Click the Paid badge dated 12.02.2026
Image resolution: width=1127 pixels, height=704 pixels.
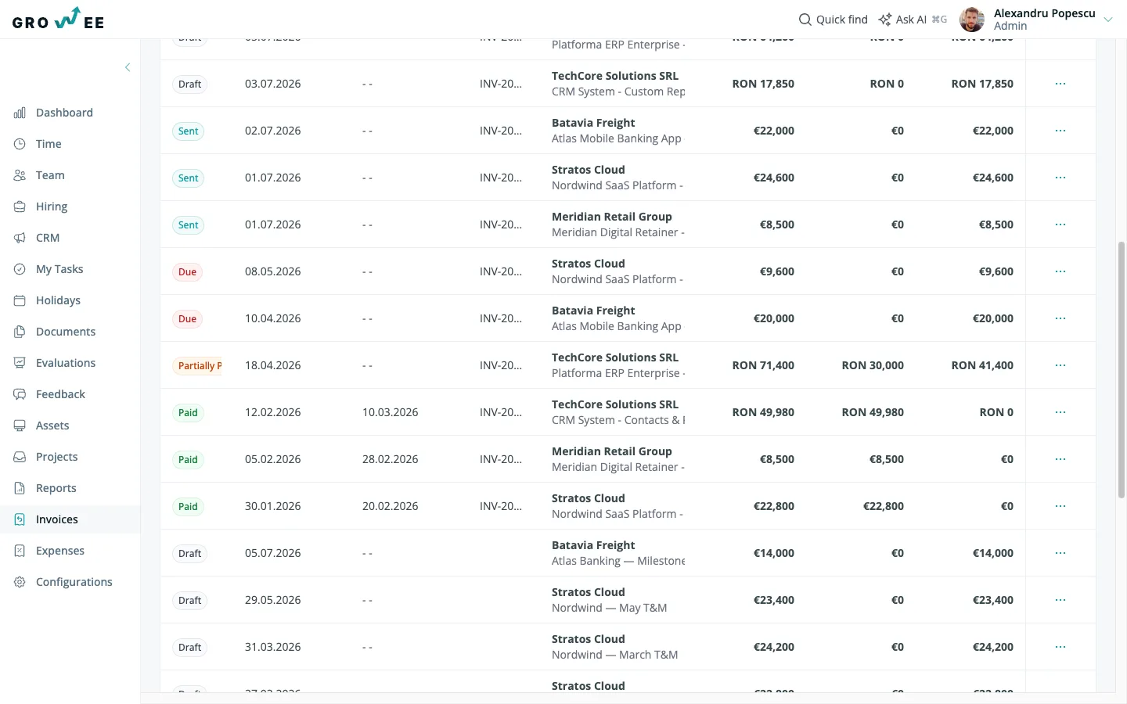(188, 412)
